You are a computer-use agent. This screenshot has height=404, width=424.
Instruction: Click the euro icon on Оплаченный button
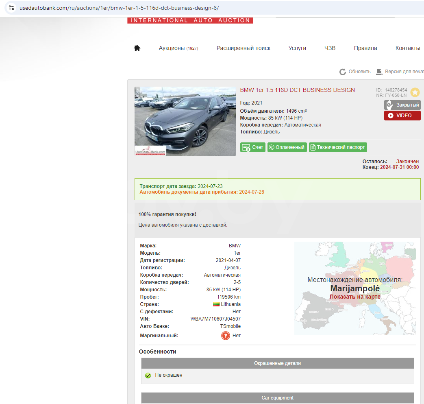[x=272, y=147]
